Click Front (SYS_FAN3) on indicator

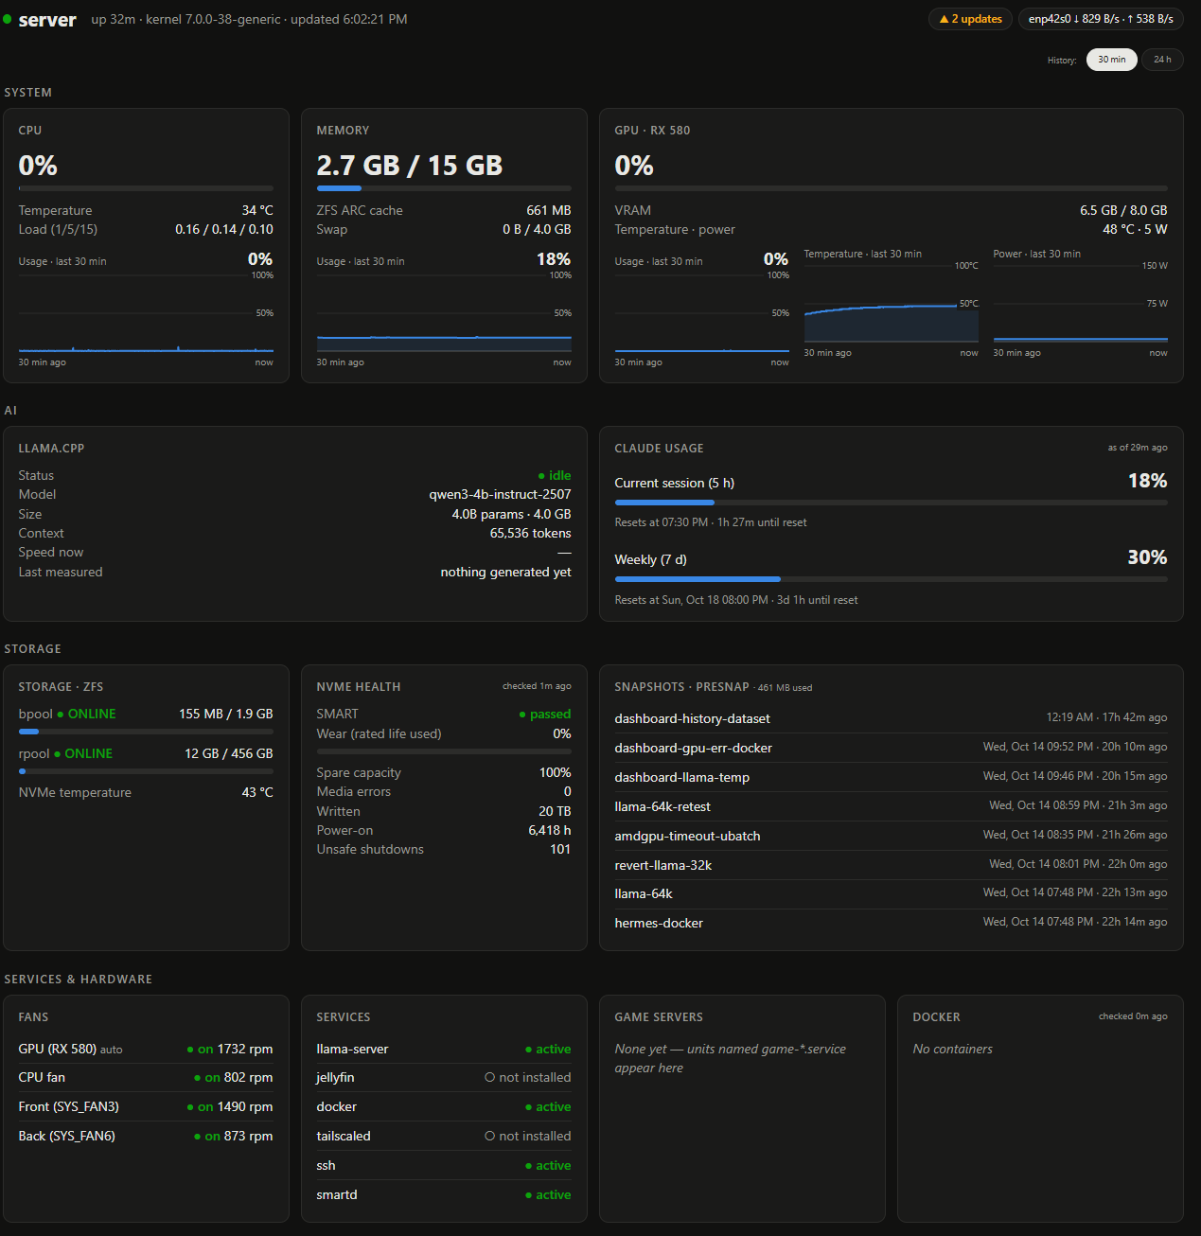(x=200, y=1107)
